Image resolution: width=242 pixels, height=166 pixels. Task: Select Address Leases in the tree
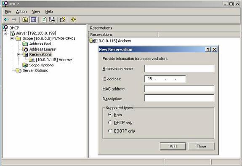43,49
